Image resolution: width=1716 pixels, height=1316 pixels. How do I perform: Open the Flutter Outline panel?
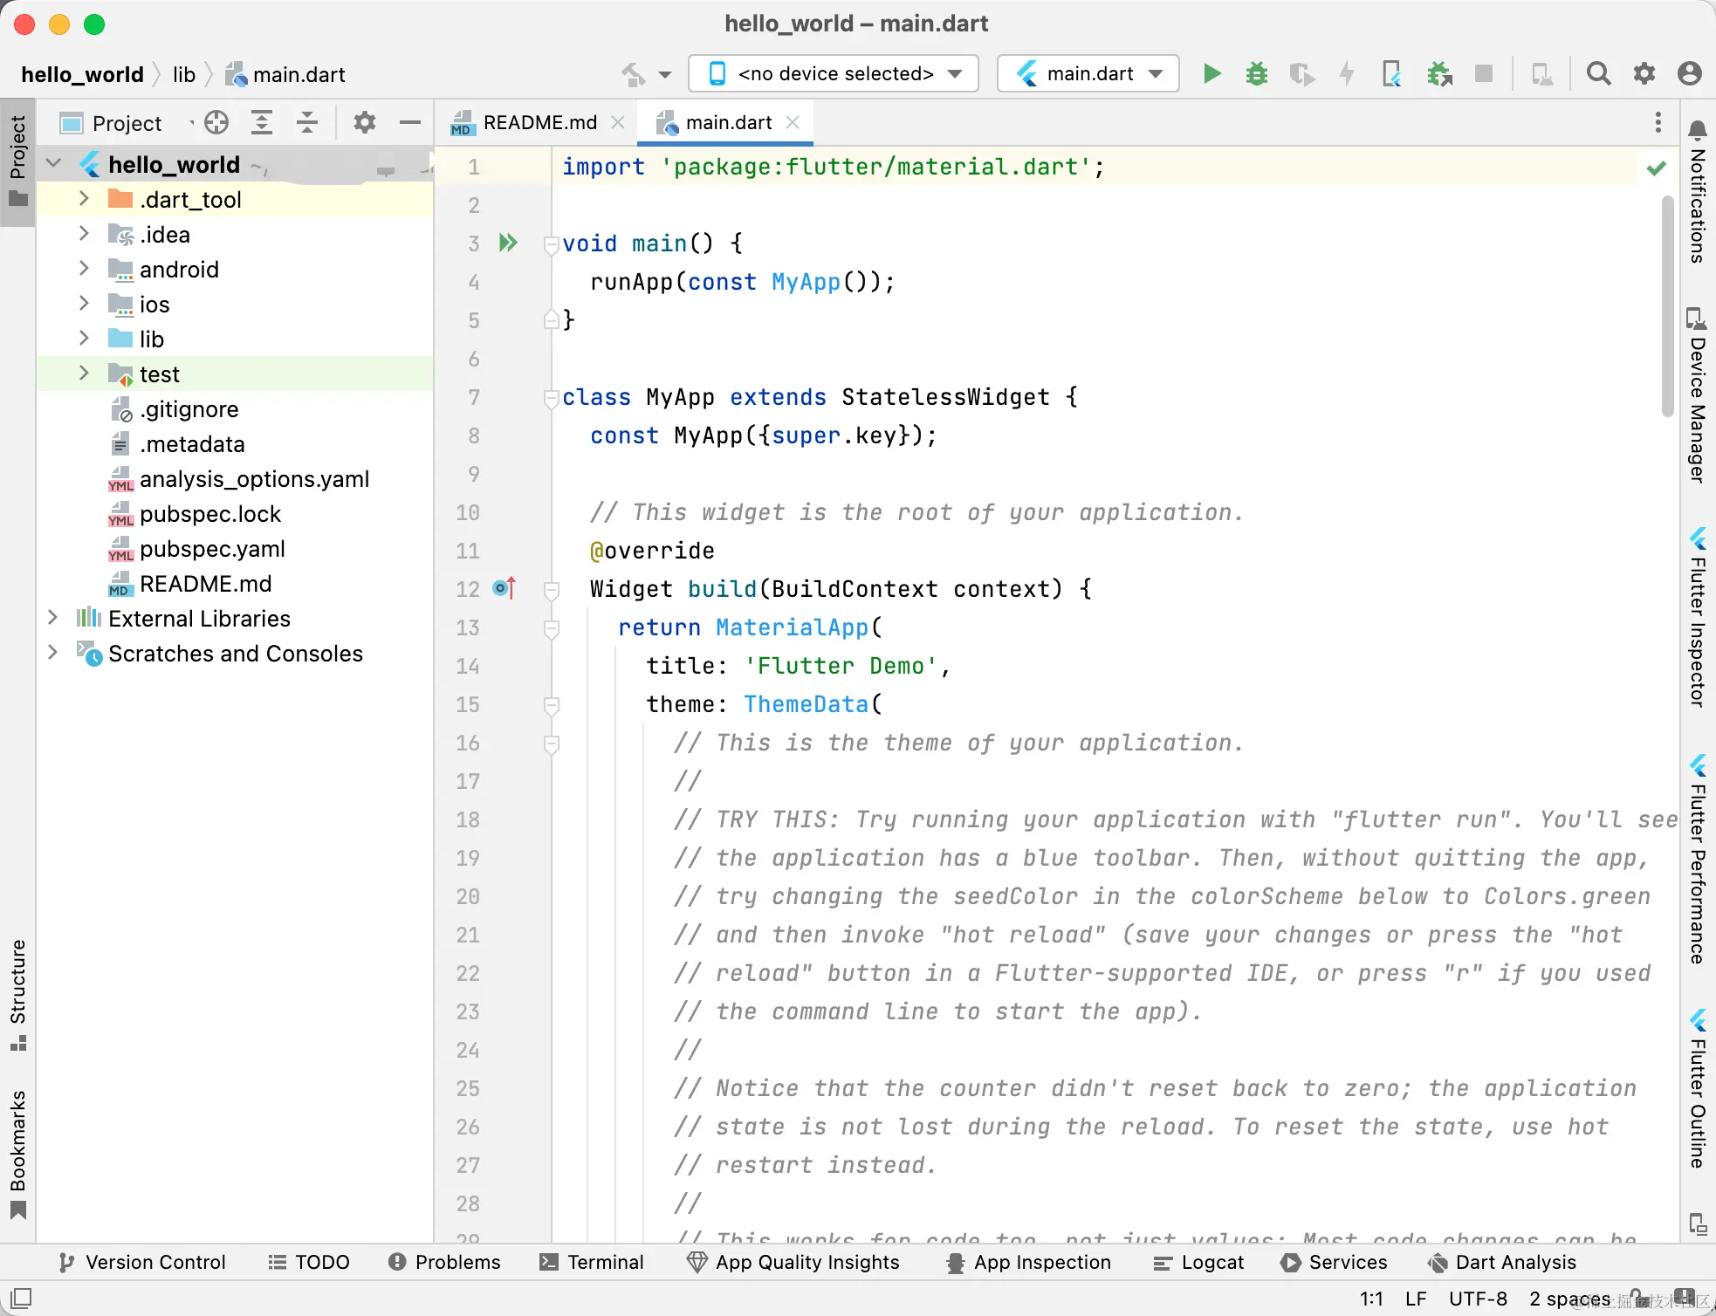(1697, 1088)
